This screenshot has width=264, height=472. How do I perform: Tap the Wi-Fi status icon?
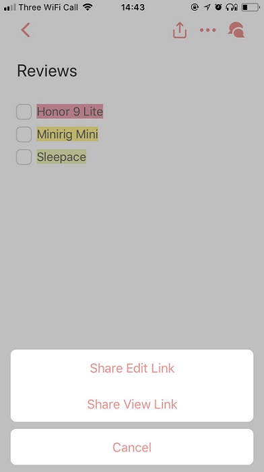point(88,7)
